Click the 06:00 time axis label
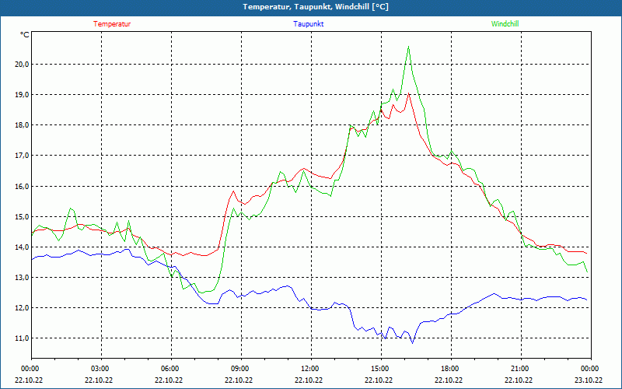The height and width of the screenshot is (389, 622). [x=170, y=369]
